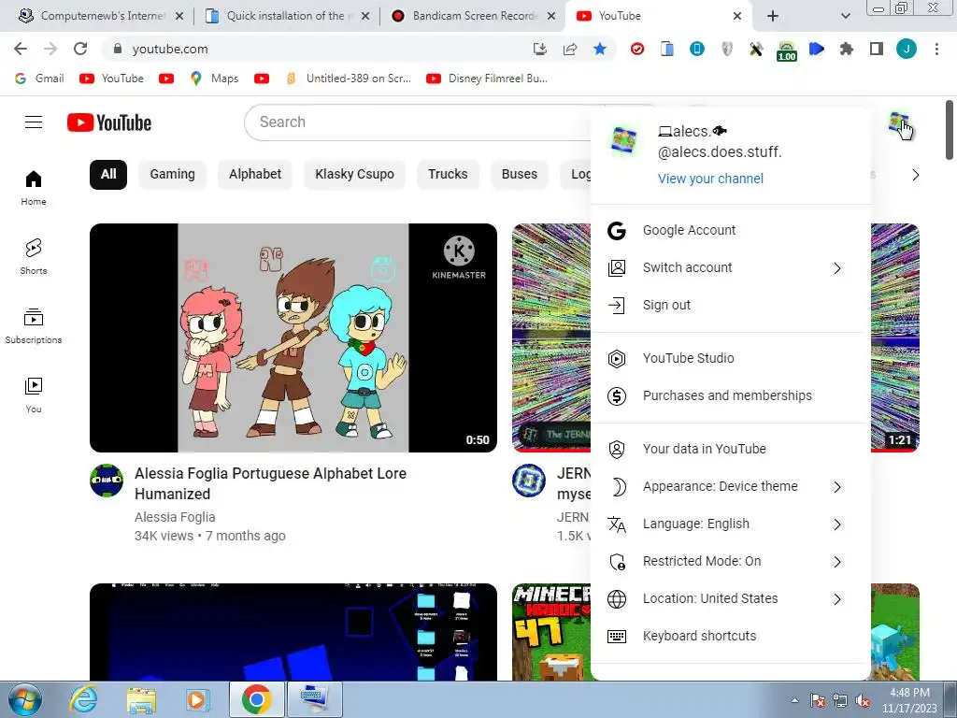The width and height of the screenshot is (957, 718).
Task: Bookmark the page with the star icon
Action: [x=600, y=49]
